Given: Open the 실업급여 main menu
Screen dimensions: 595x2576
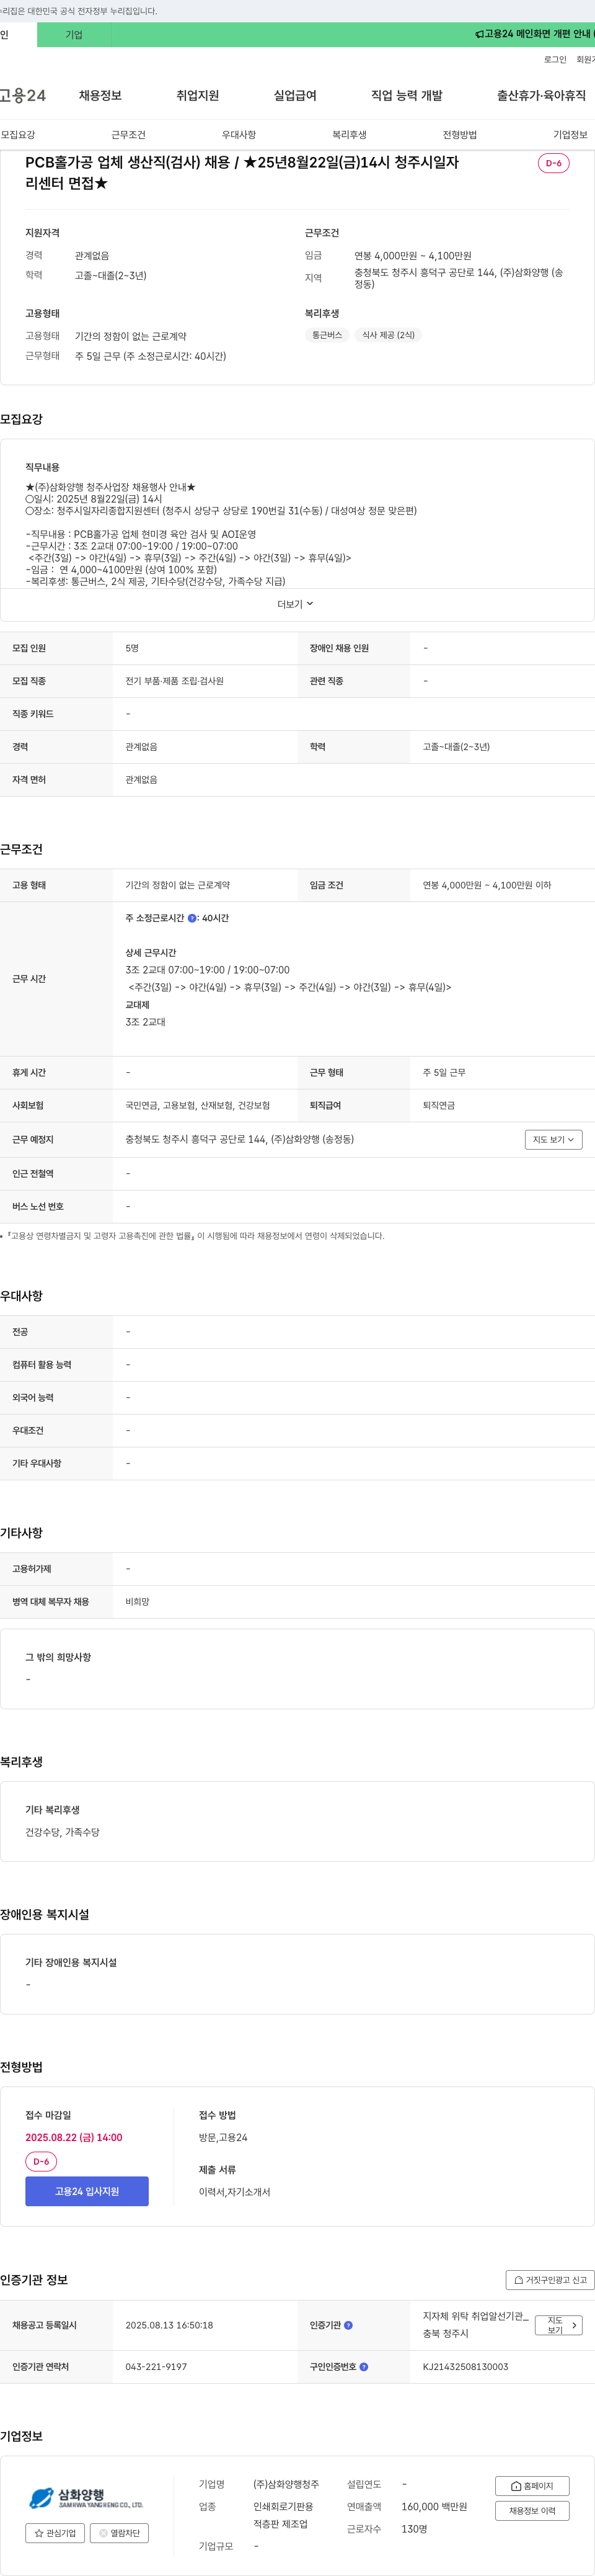Looking at the screenshot, I should 296,96.
